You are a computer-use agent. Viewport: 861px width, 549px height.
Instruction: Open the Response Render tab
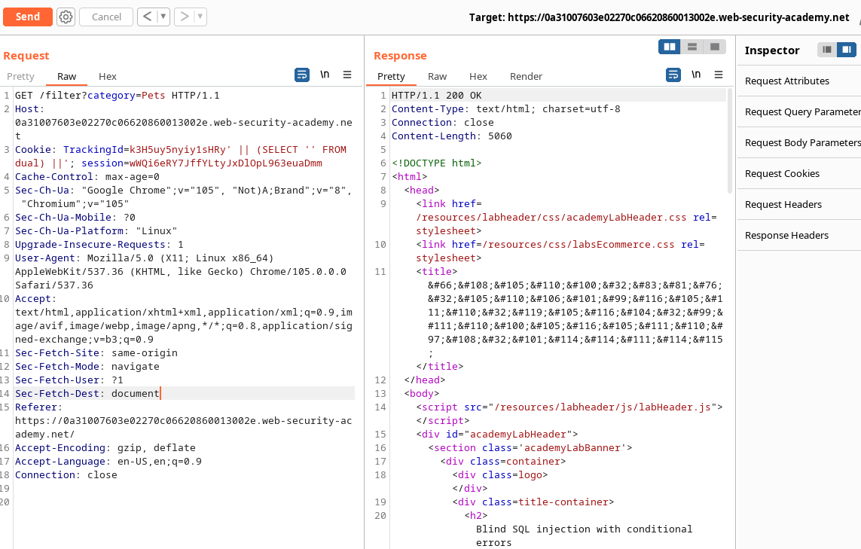tap(526, 76)
